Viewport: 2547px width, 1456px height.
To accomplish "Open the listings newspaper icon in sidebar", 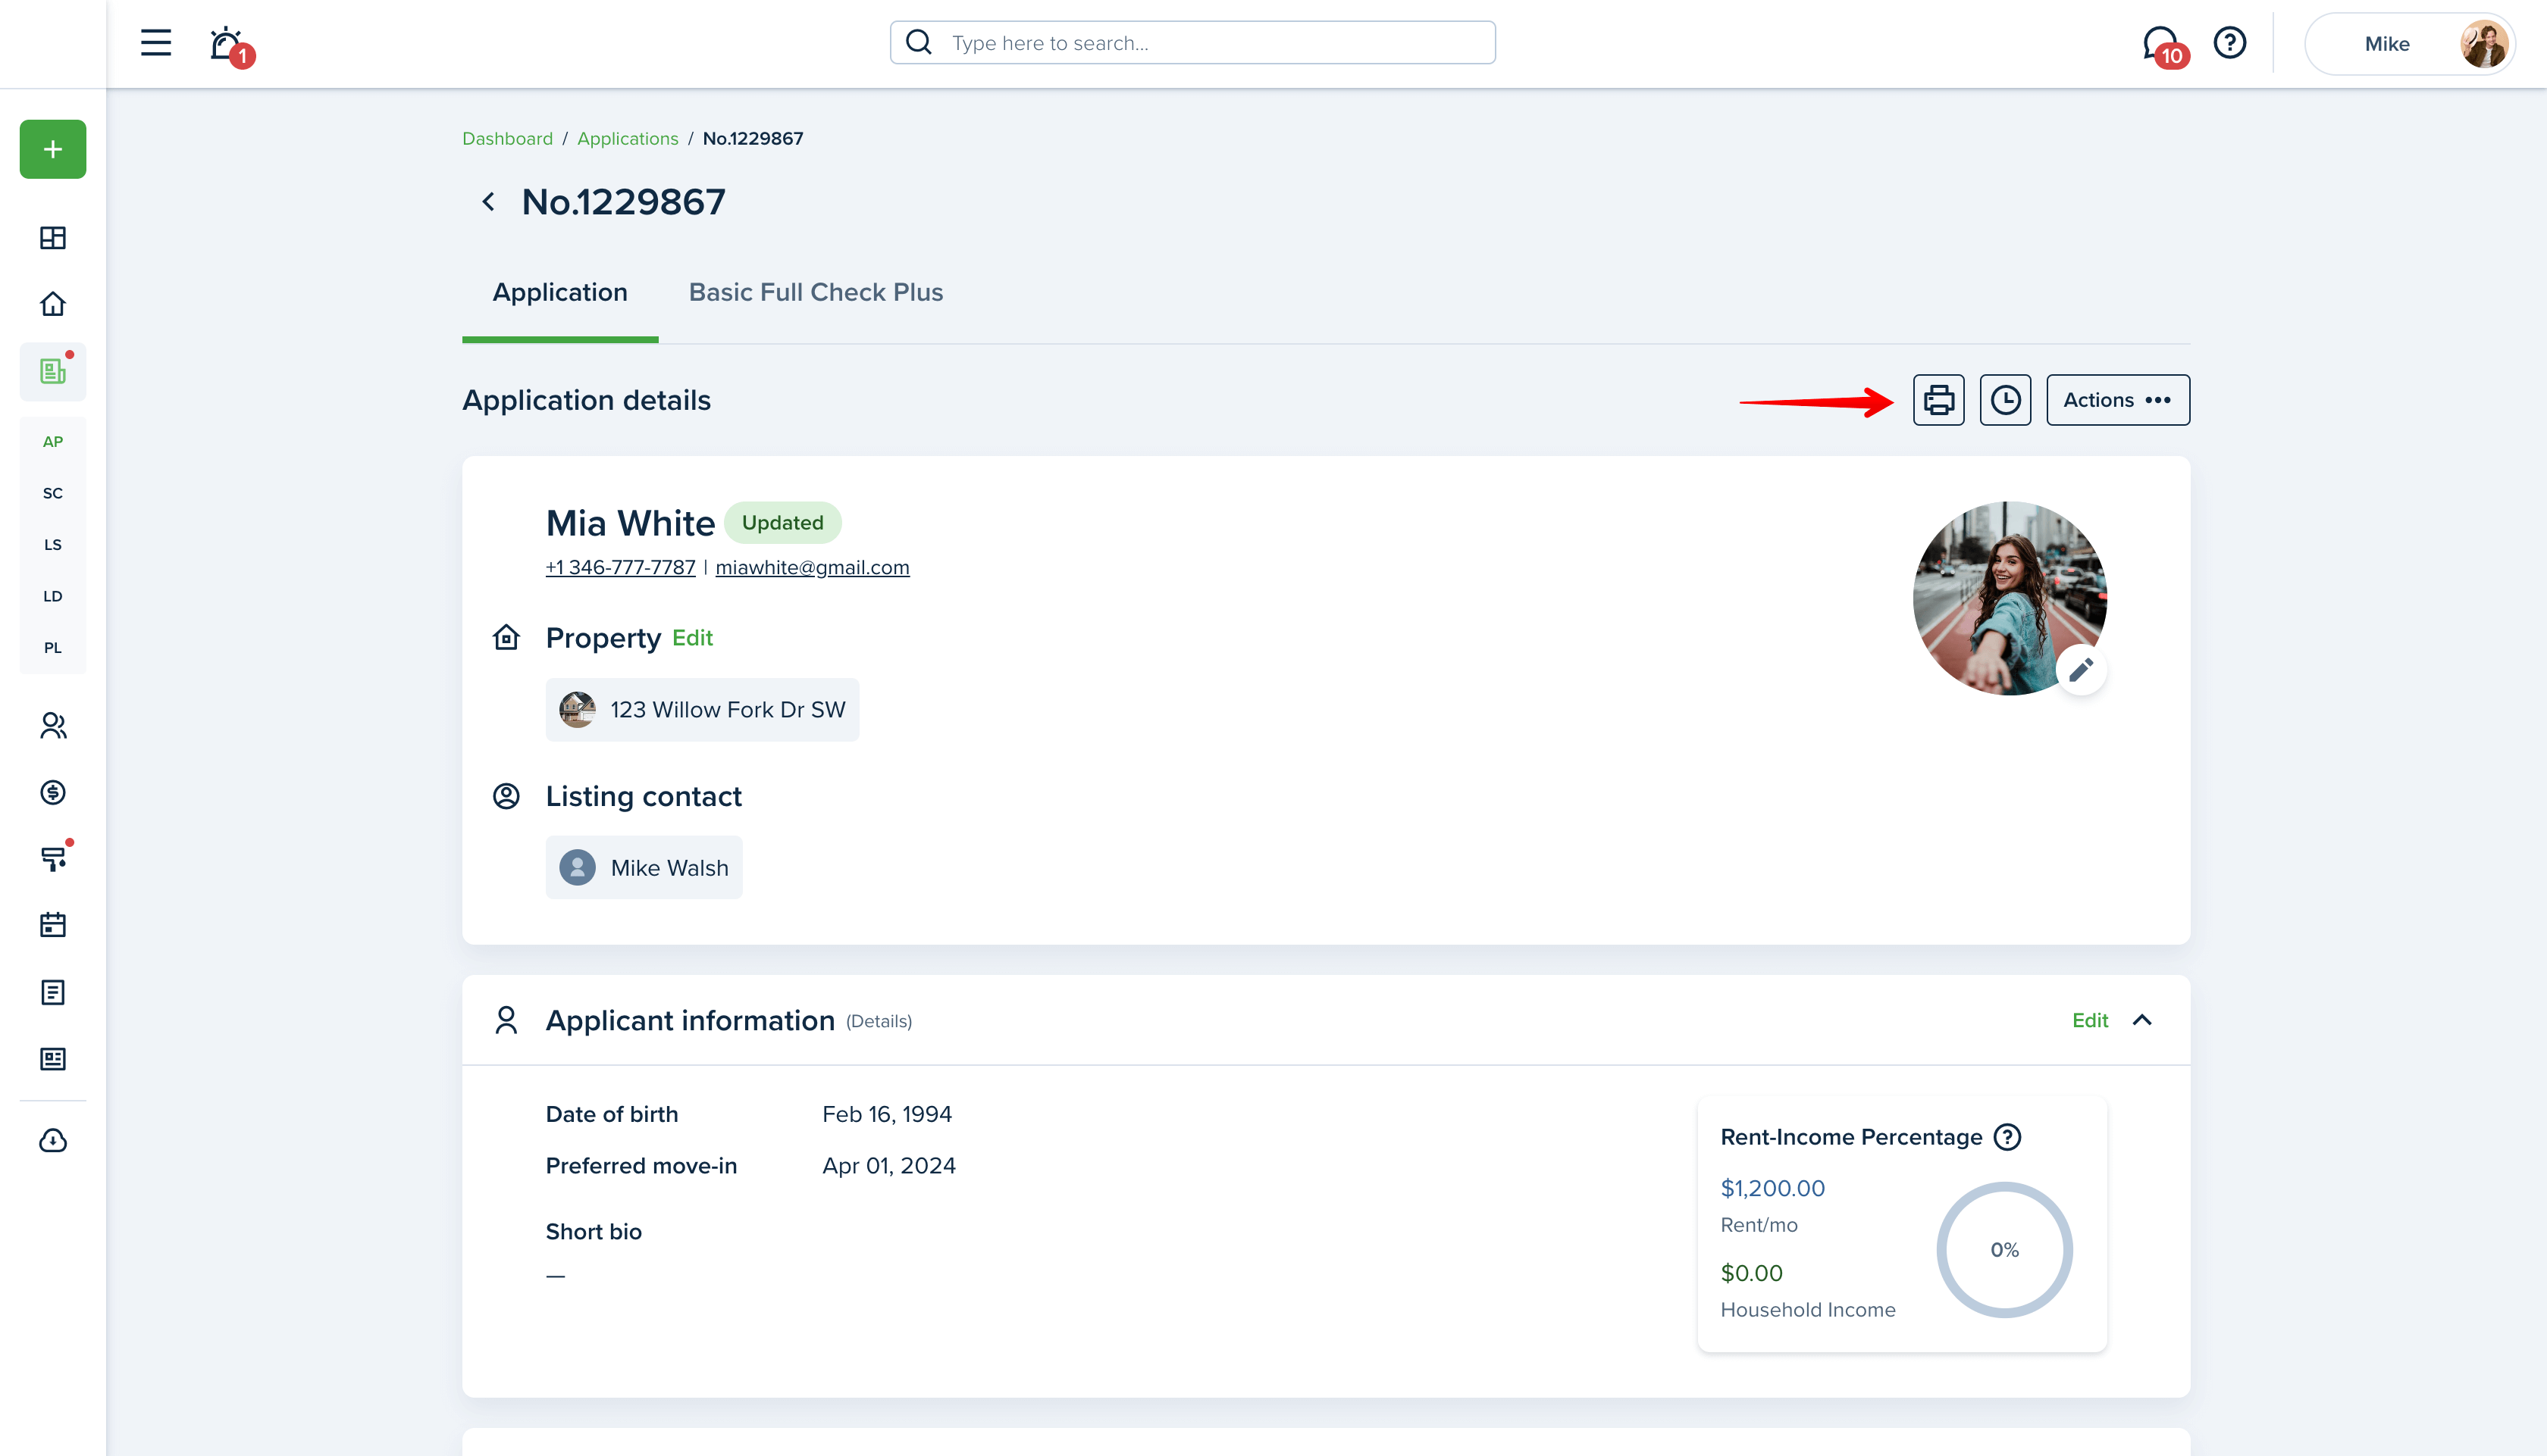I will pos(53,371).
